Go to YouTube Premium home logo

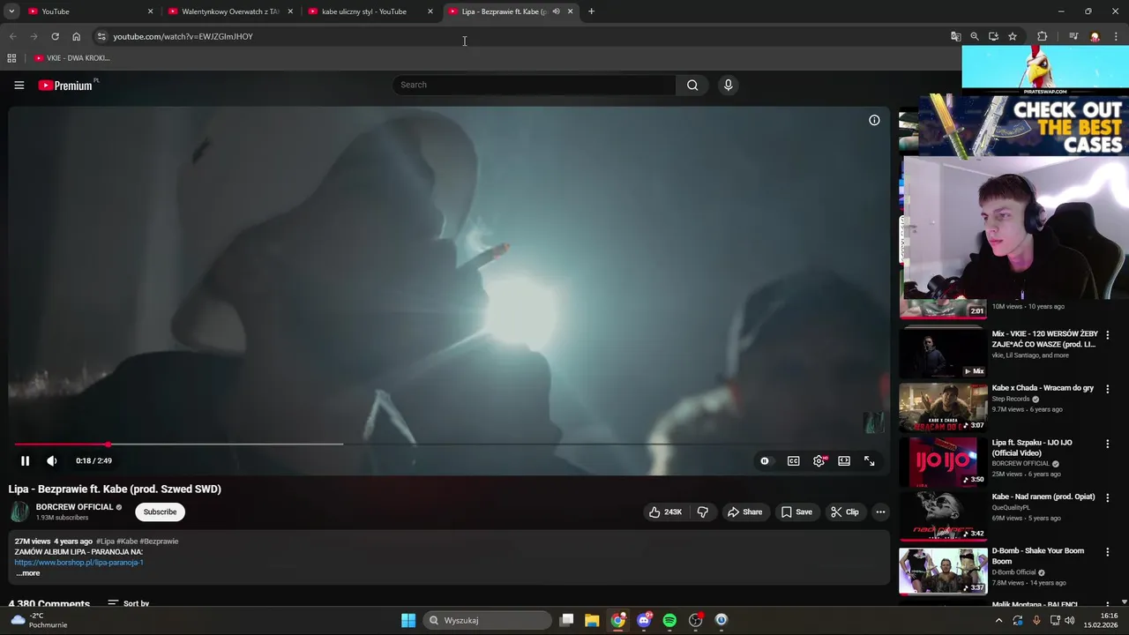point(67,85)
